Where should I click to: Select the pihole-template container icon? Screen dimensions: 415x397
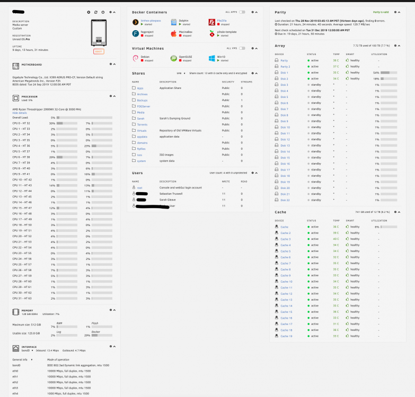(211, 33)
